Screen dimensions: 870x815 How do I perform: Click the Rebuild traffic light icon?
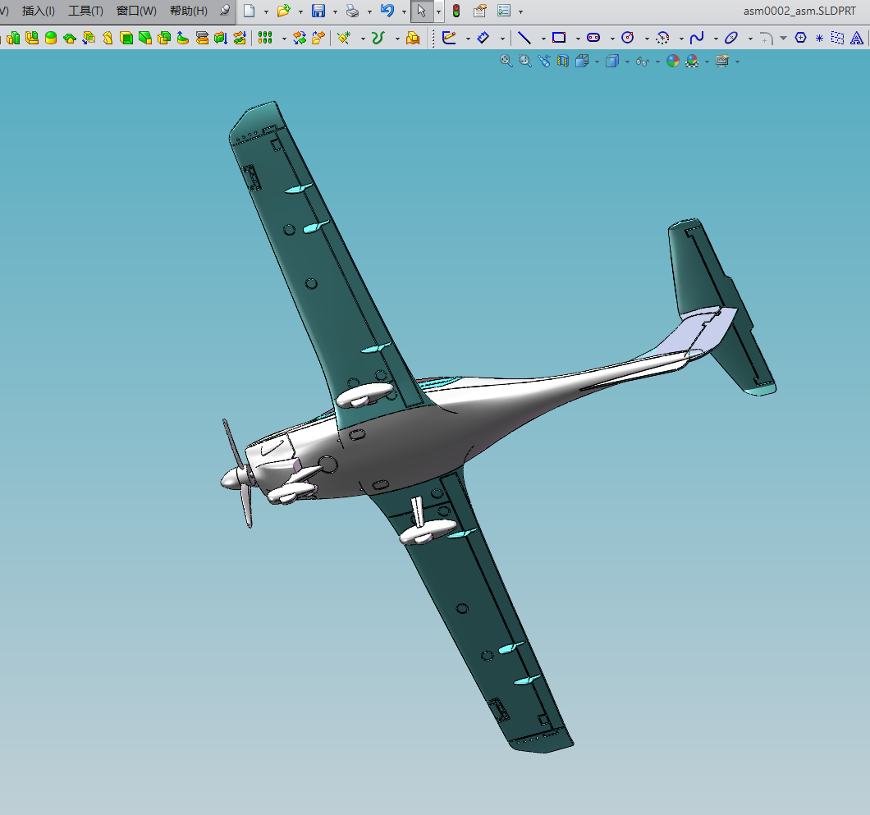(456, 11)
